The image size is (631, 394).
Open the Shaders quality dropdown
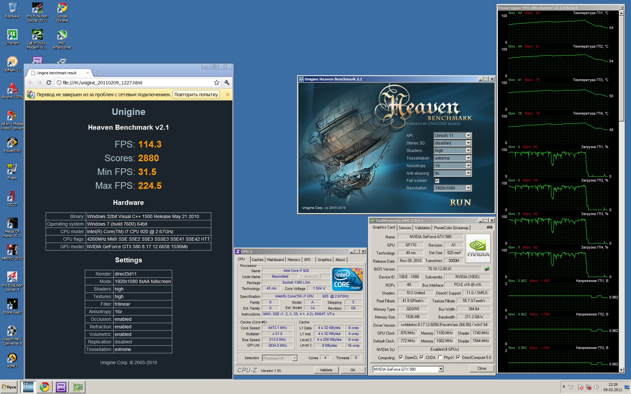[453, 150]
